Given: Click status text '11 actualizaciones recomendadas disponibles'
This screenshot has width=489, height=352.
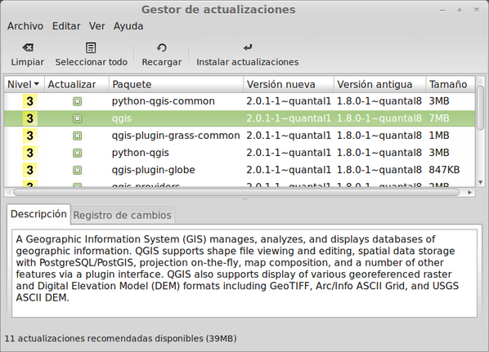Looking at the screenshot, I should click(104, 339).
